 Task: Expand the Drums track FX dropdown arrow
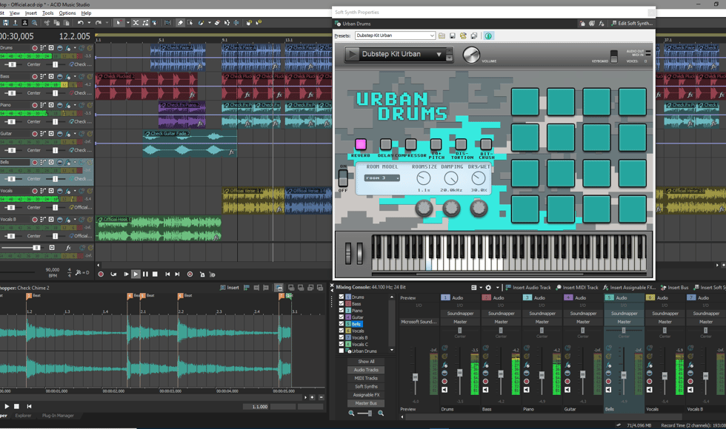tap(75, 47)
